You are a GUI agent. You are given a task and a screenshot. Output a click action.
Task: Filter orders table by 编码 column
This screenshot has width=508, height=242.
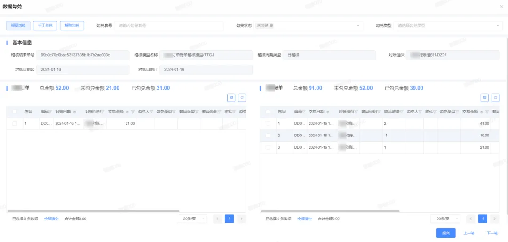(x=50, y=112)
